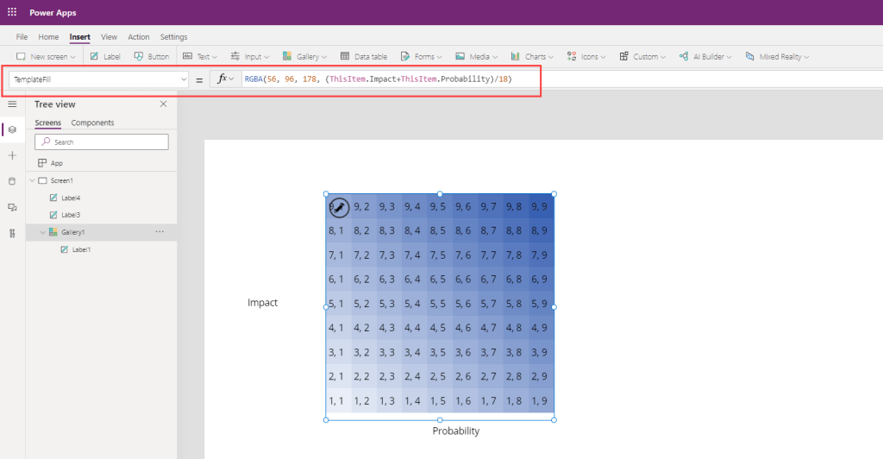Screen dimensions: 883x459
Task: Collapse the Gallery1 tree node
Action: pos(42,232)
